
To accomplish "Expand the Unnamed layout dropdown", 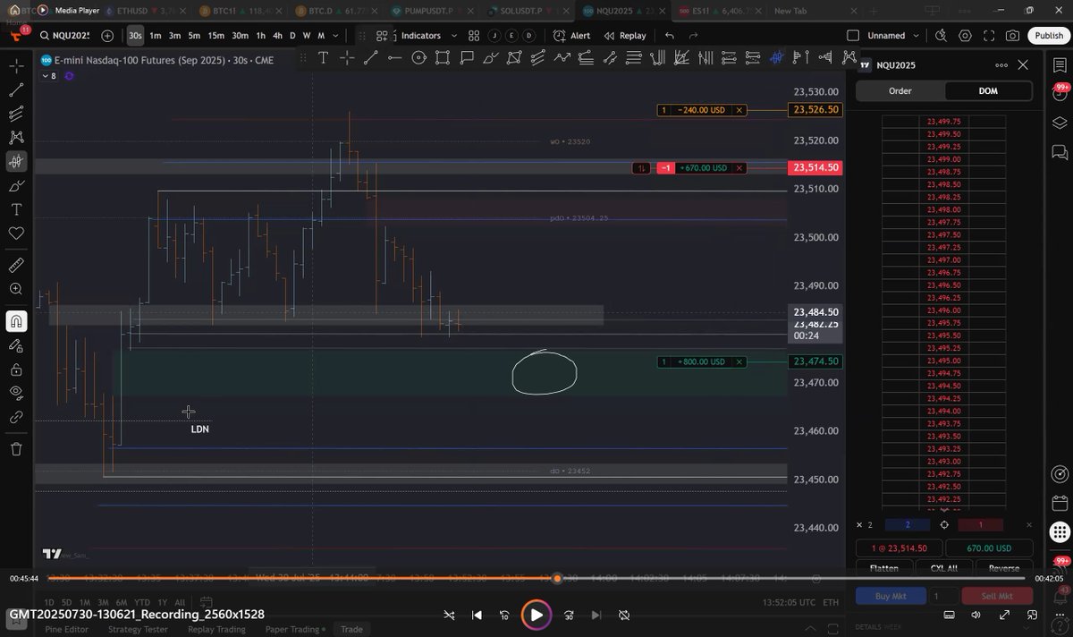I will pos(915,36).
